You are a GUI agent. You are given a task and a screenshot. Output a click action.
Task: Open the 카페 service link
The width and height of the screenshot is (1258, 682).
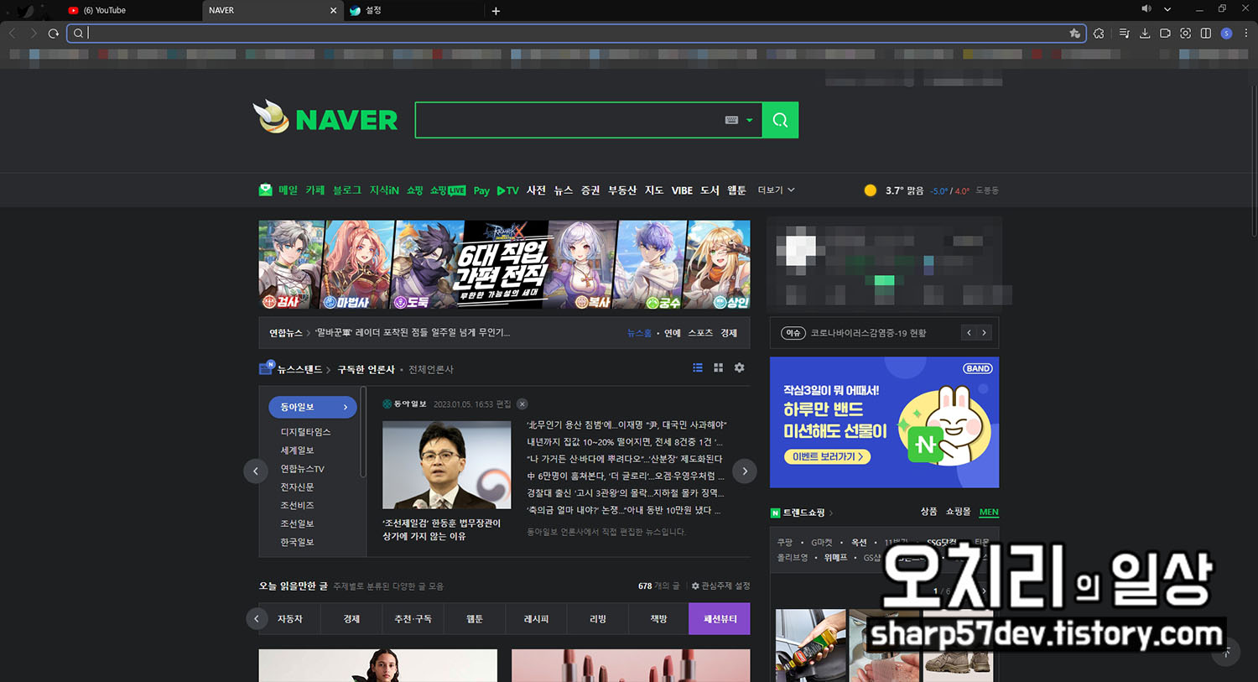pos(314,190)
